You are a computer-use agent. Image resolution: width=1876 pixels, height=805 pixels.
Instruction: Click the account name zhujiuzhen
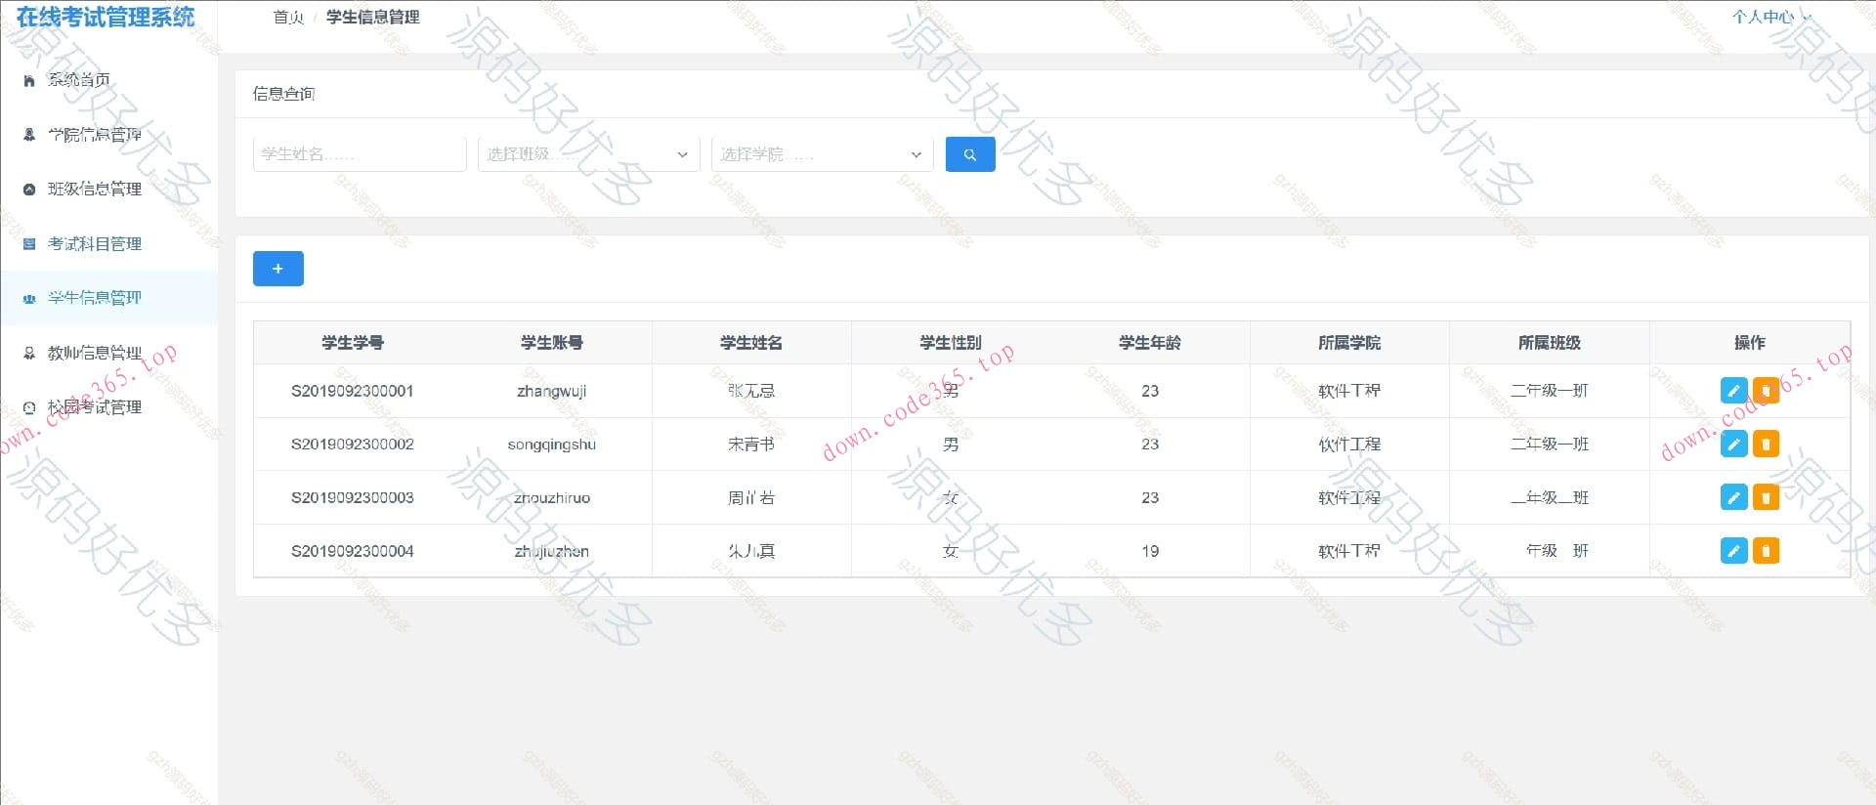pyautogui.click(x=552, y=551)
